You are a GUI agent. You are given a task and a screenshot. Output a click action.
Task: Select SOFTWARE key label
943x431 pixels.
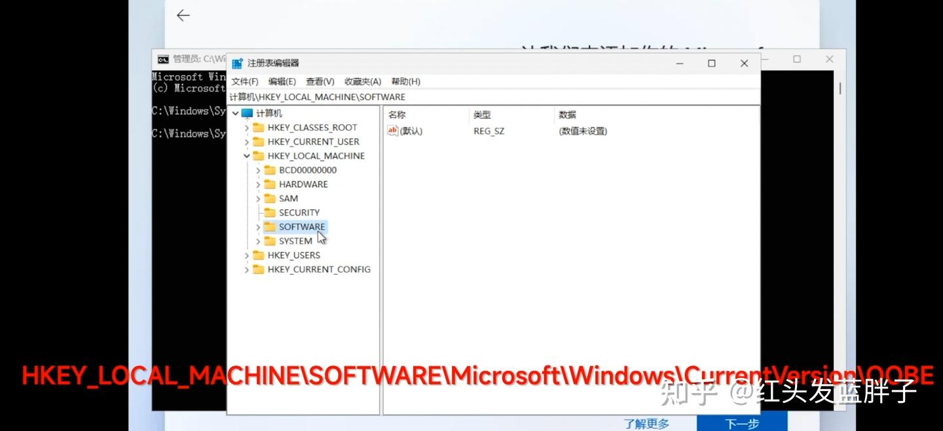(302, 227)
